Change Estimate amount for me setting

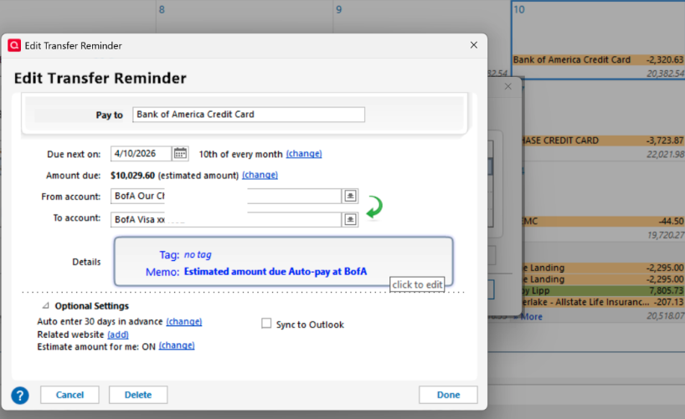[x=177, y=345]
